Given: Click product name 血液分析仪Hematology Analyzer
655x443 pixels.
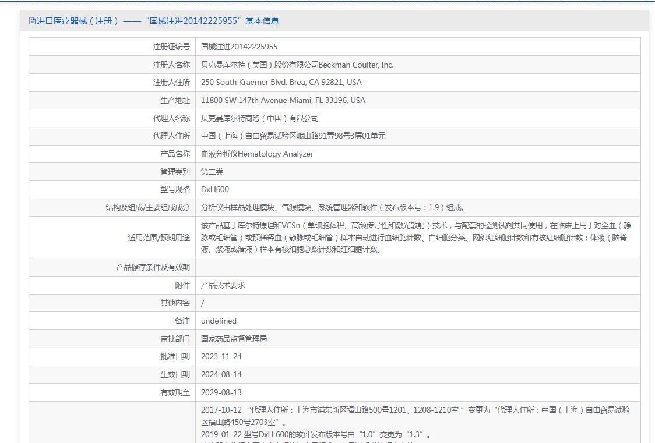Looking at the screenshot, I should (257, 154).
